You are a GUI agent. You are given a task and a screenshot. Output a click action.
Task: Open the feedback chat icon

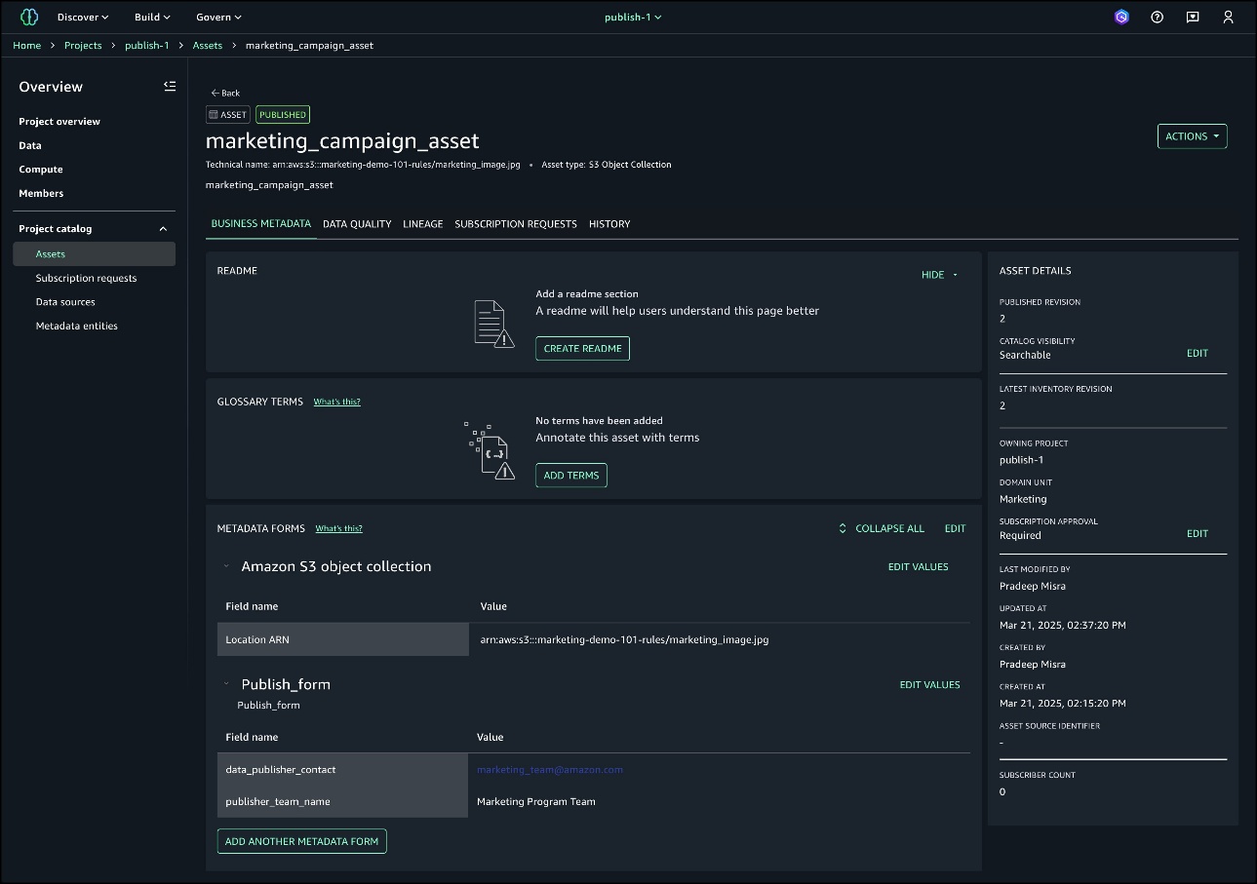[1193, 17]
